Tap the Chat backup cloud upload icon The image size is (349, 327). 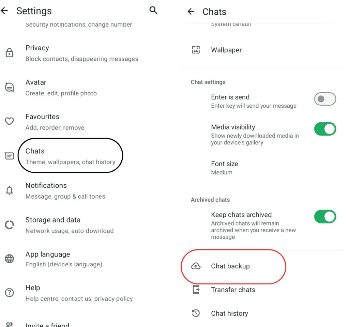pyautogui.click(x=196, y=266)
